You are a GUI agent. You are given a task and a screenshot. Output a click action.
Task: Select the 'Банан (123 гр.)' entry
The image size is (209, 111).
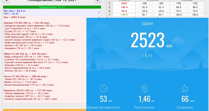[21, 82]
